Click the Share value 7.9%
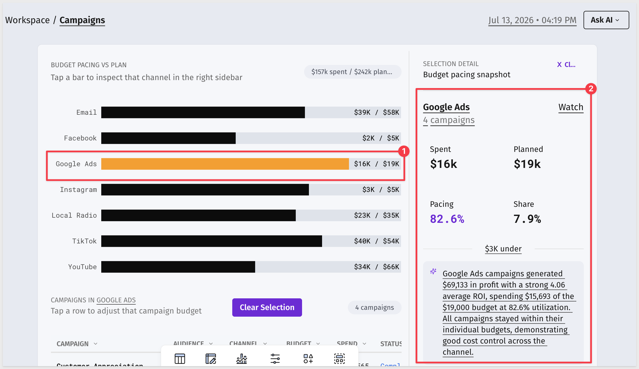Viewport: 639px width, 369px height. tap(527, 219)
